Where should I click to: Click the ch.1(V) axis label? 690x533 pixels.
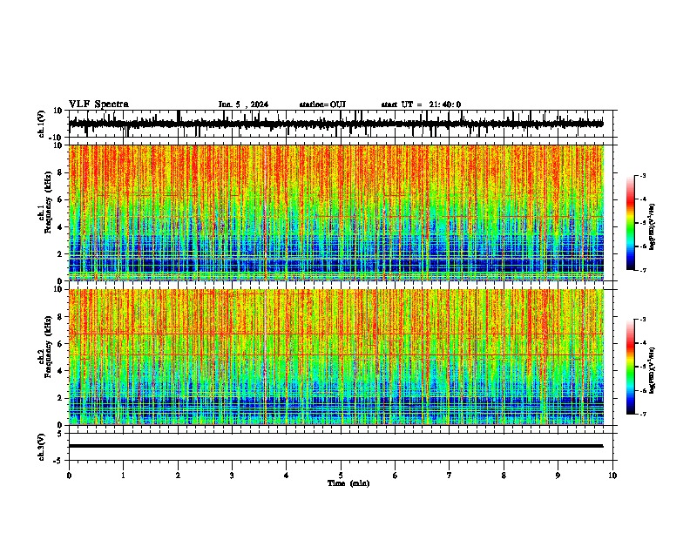(x=42, y=124)
